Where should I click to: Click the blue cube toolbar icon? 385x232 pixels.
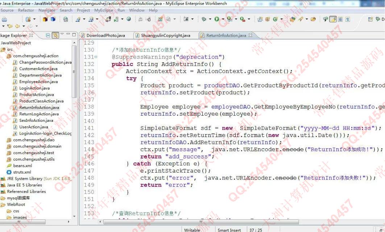tap(53, 19)
